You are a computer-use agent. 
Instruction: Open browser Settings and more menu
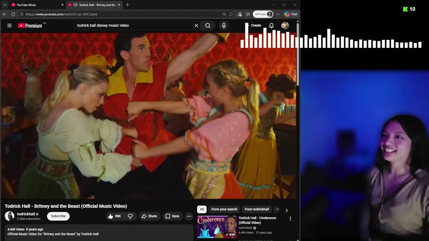pyautogui.click(x=278, y=14)
